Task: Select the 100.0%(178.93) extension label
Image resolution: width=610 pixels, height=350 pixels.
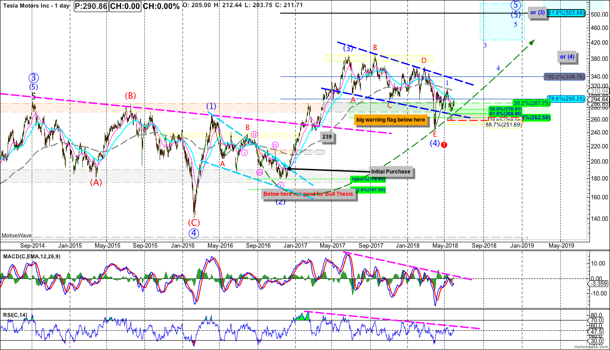Action: coord(368,179)
